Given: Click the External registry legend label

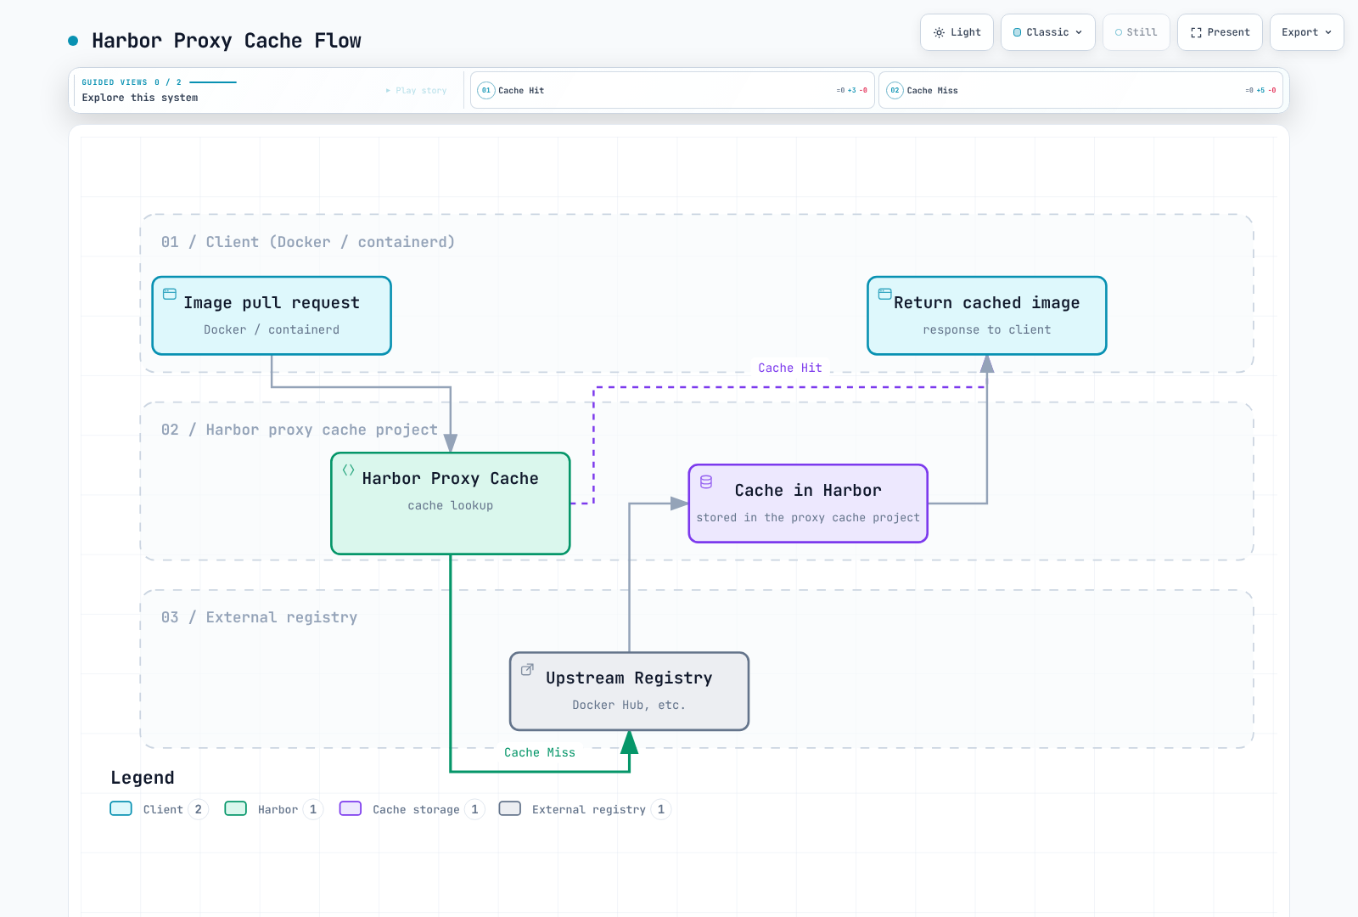Looking at the screenshot, I should click(x=589, y=809).
